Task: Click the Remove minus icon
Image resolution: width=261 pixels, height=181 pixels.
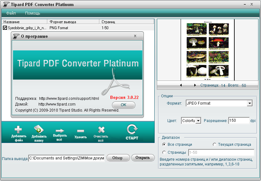Action: click(x=81, y=131)
